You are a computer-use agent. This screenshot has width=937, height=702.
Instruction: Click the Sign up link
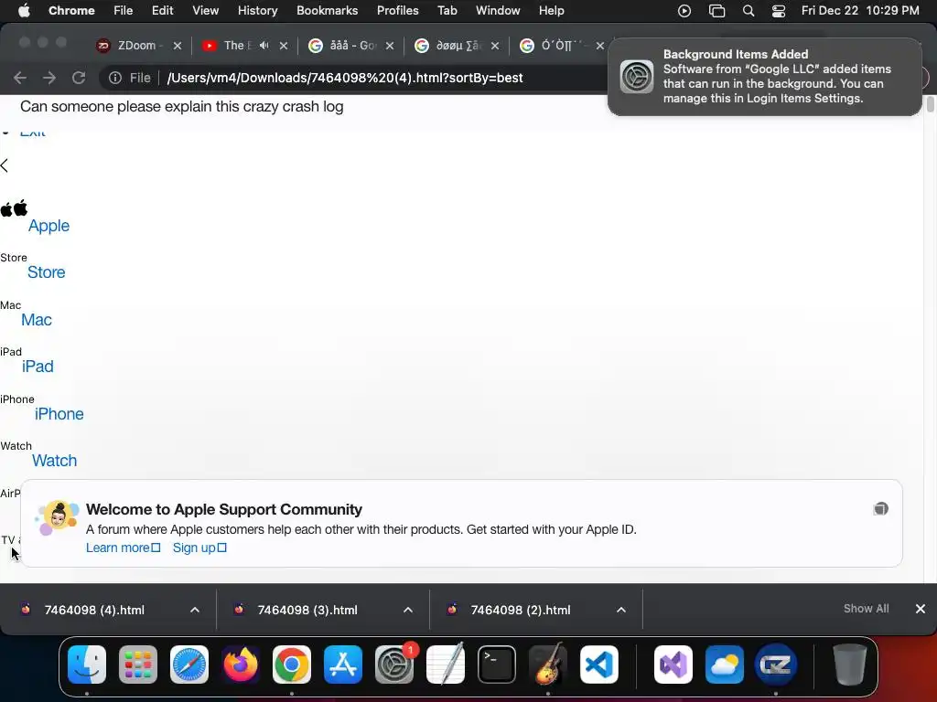tap(199, 548)
